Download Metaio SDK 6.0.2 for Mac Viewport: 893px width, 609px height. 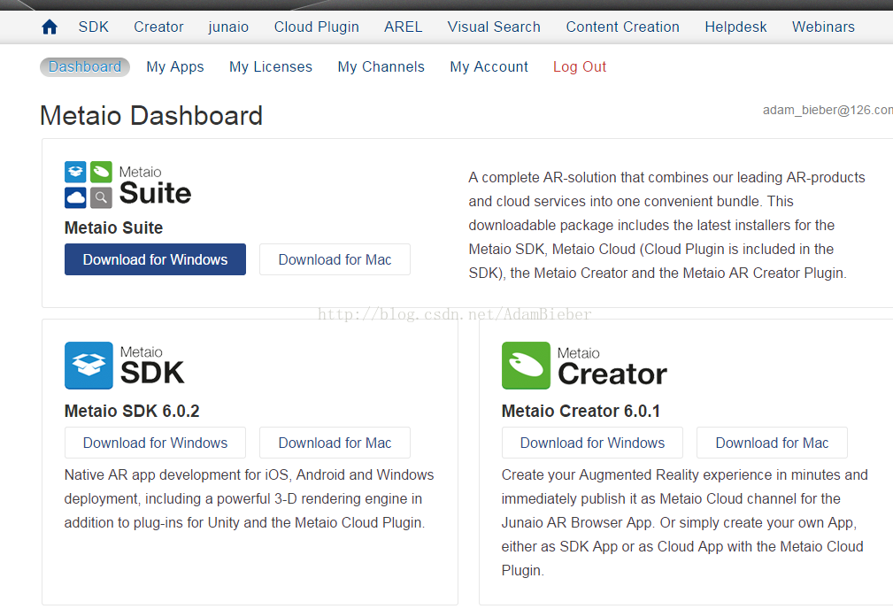pyautogui.click(x=335, y=443)
